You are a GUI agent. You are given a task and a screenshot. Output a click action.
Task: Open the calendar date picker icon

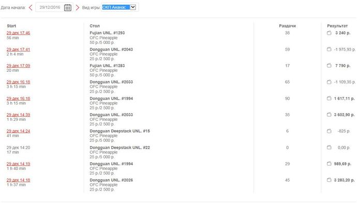pos(68,7)
